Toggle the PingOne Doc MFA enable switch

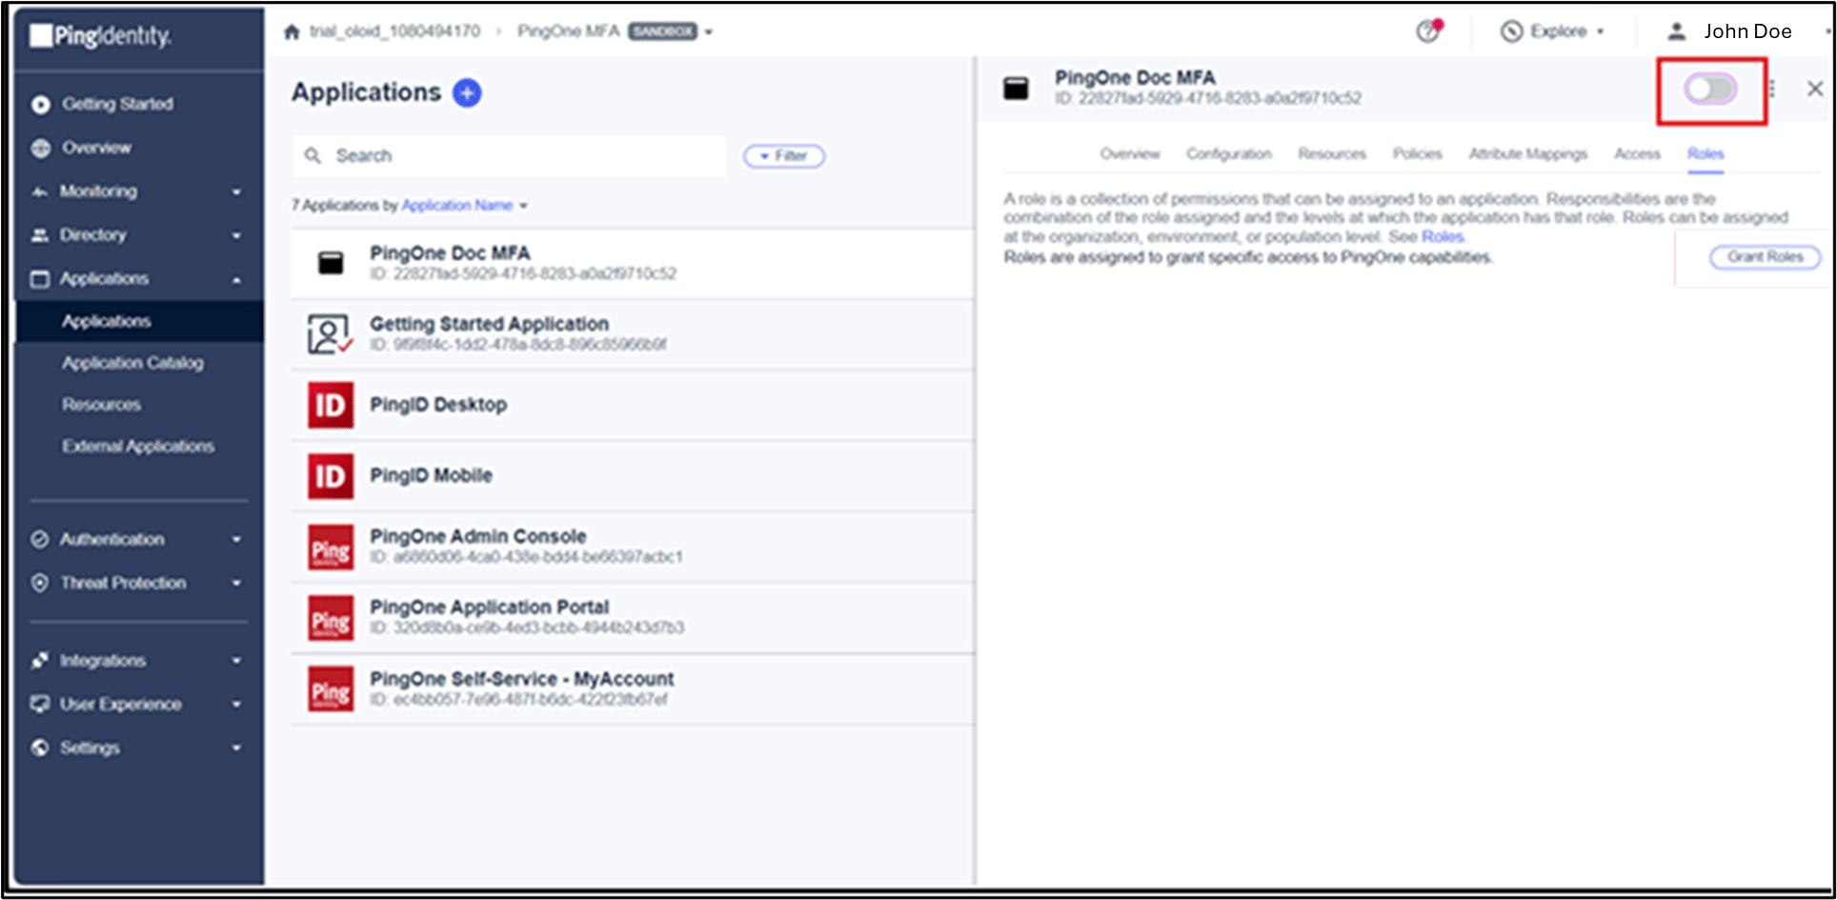tap(1710, 90)
